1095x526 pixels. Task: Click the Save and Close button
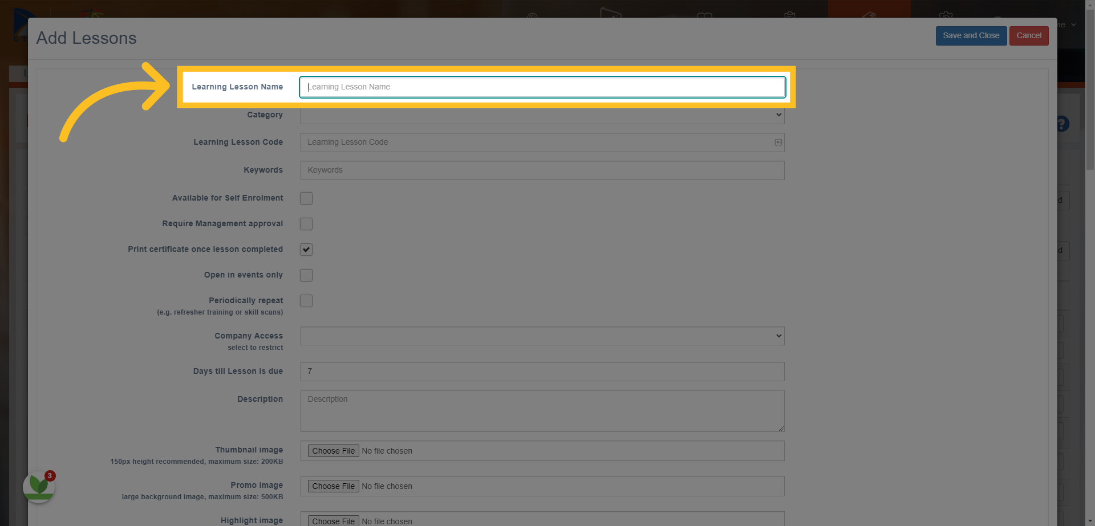pyautogui.click(x=971, y=35)
